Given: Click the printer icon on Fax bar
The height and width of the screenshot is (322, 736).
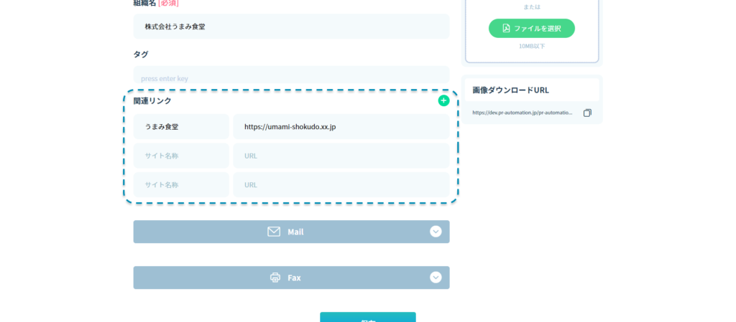Looking at the screenshot, I should click(275, 278).
